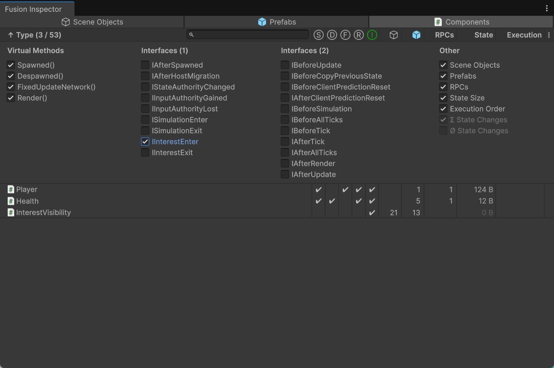The height and width of the screenshot is (368, 554).
Task: Click the search input field
Action: click(248, 35)
